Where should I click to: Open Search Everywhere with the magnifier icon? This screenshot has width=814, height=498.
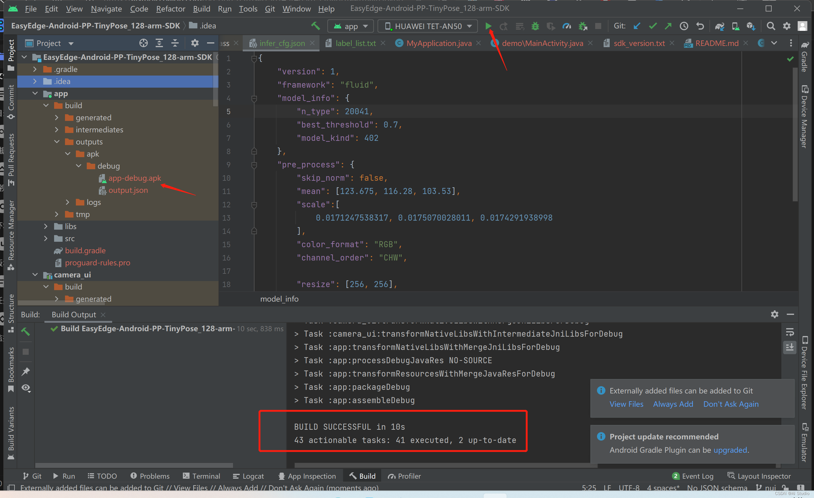[771, 26]
